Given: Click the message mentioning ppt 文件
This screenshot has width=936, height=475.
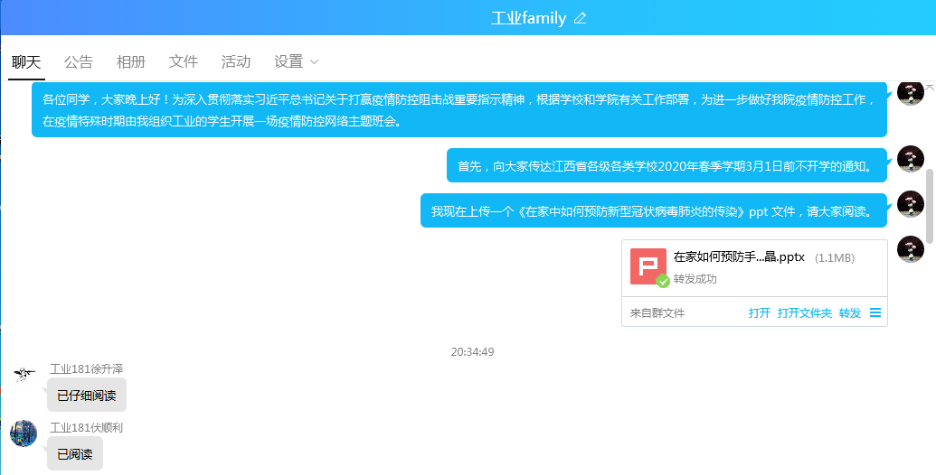Looking at the screenshot, I should (x=654, y=210).
